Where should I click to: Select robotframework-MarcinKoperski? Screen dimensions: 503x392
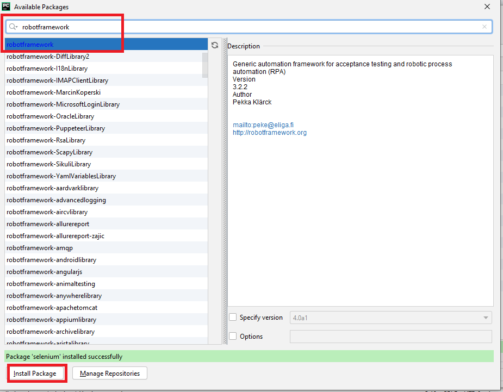coord(106,92)
